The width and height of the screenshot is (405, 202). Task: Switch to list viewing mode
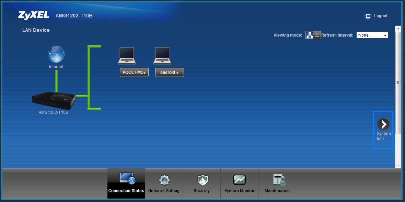[317, 35]
